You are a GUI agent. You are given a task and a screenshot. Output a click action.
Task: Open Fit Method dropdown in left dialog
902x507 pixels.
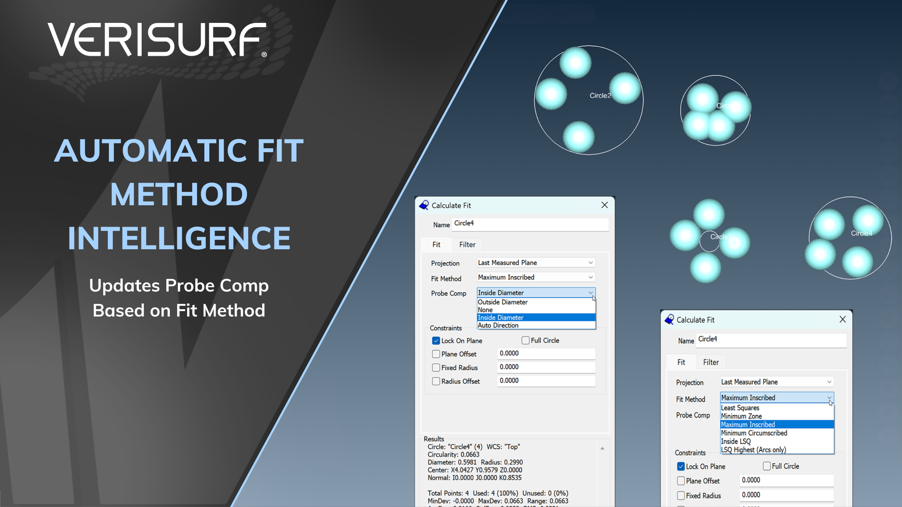[x=536, y=277]
